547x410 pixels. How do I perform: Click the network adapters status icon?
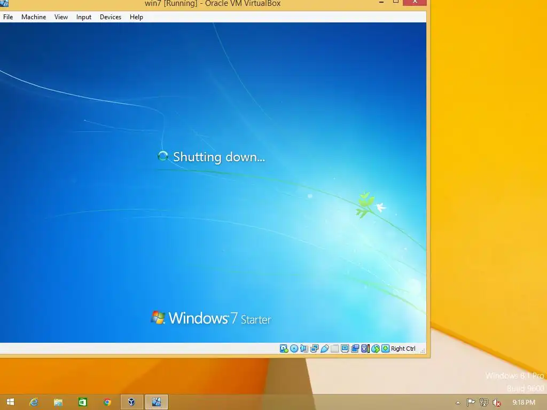(314, 349)
